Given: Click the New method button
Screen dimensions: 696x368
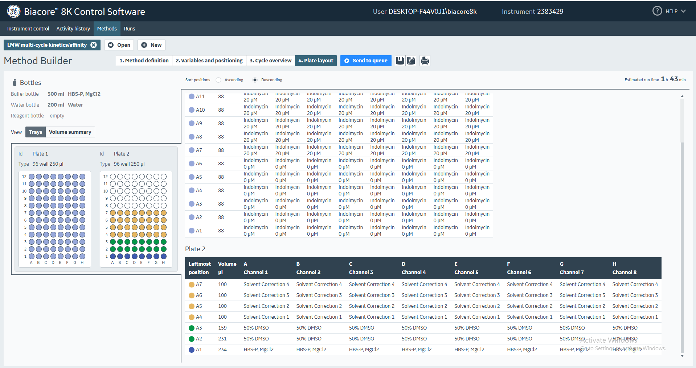Looking at the screenshot, I should (x=152, y=45).
